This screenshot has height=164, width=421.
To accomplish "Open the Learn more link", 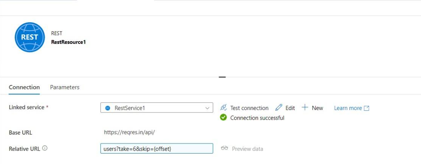I will pyautogui.click(x=348, y=108).
